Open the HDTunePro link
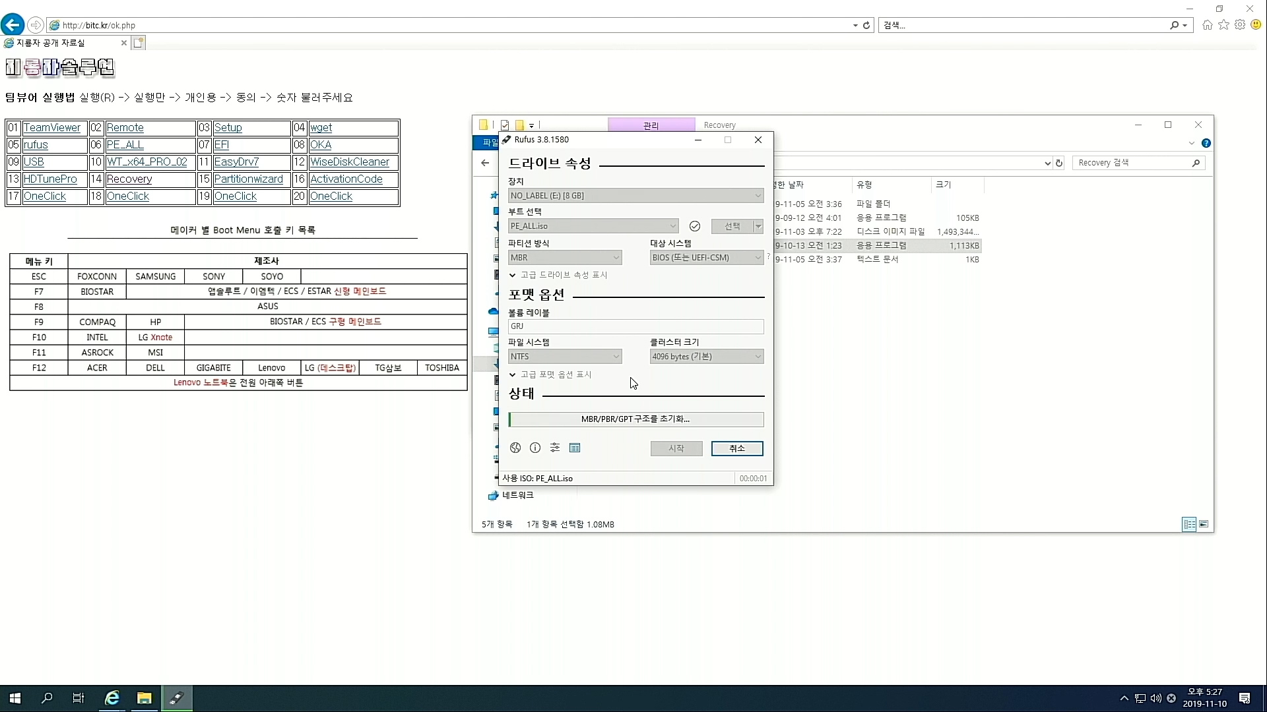This screenshot has width=1267, height=712. [50, 179]
